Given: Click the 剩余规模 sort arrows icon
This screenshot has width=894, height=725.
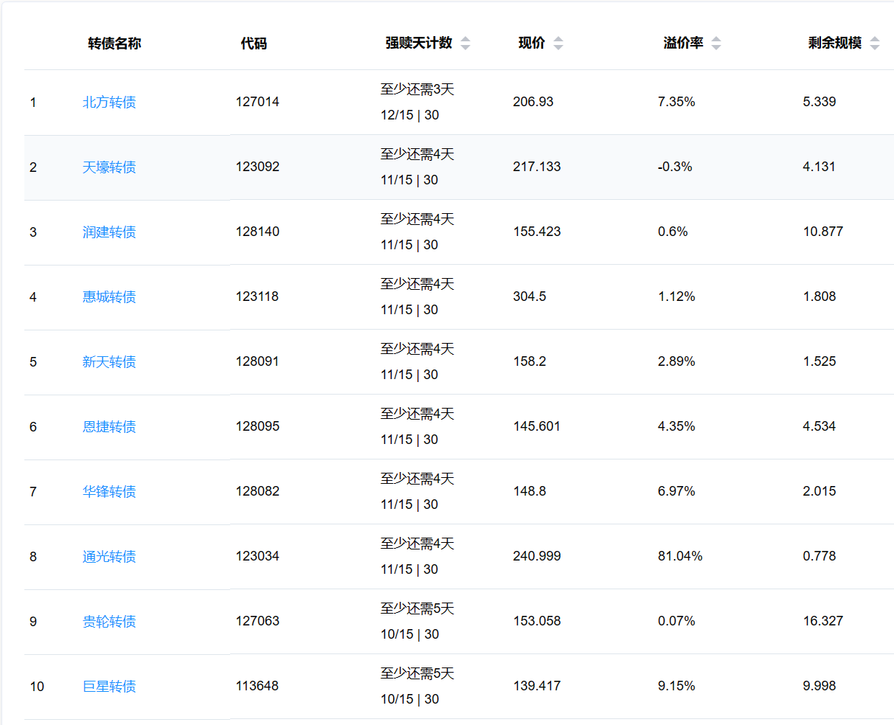Looking at the screenshot, I should click(874, 44).
